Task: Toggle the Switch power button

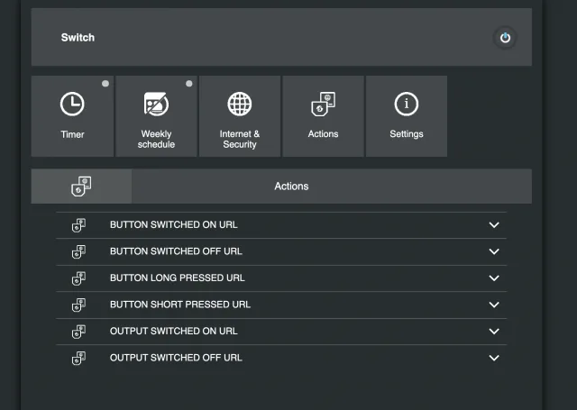Action: tap(505, 38)
